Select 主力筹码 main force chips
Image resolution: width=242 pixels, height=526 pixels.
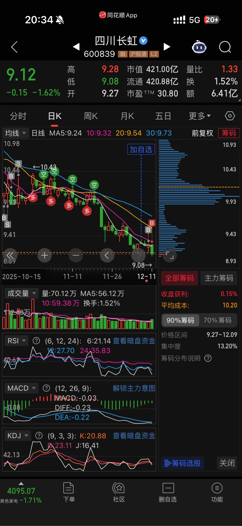pos(219,278)
